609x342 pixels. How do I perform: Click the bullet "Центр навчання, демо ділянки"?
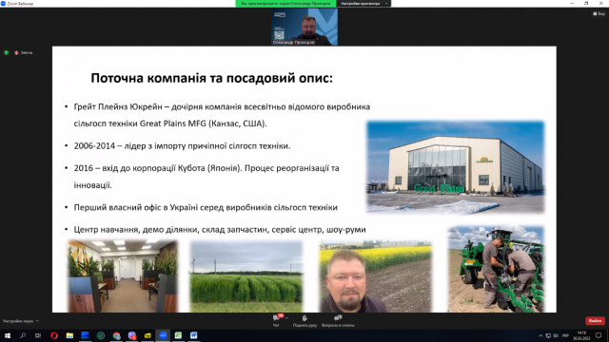click(x=220, y=230)
